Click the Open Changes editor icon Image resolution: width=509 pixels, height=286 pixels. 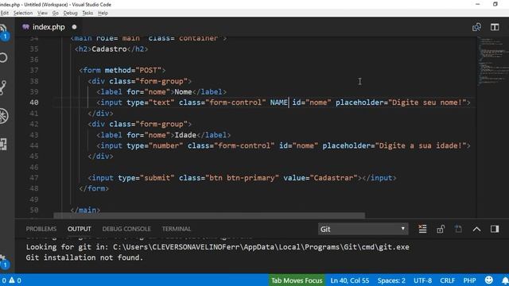476,27
